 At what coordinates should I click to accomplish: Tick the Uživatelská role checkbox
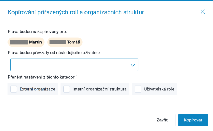tap(138, 89)
